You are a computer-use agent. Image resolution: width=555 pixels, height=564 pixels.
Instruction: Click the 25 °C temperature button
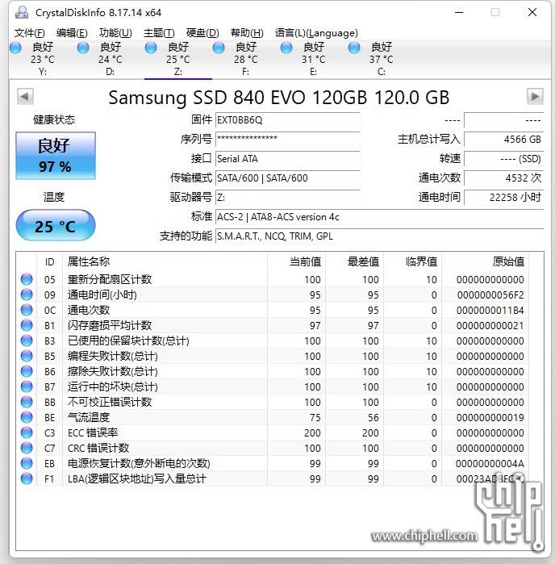(x=56, y=226)
